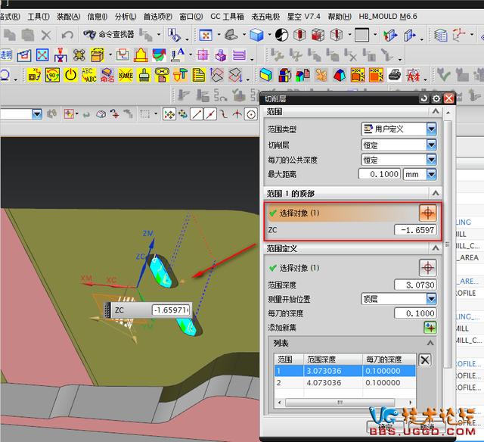Image resolution: width=484 pixels, height=442 pixels.
Task: Toggle the end point snap option
Action: 197,114
